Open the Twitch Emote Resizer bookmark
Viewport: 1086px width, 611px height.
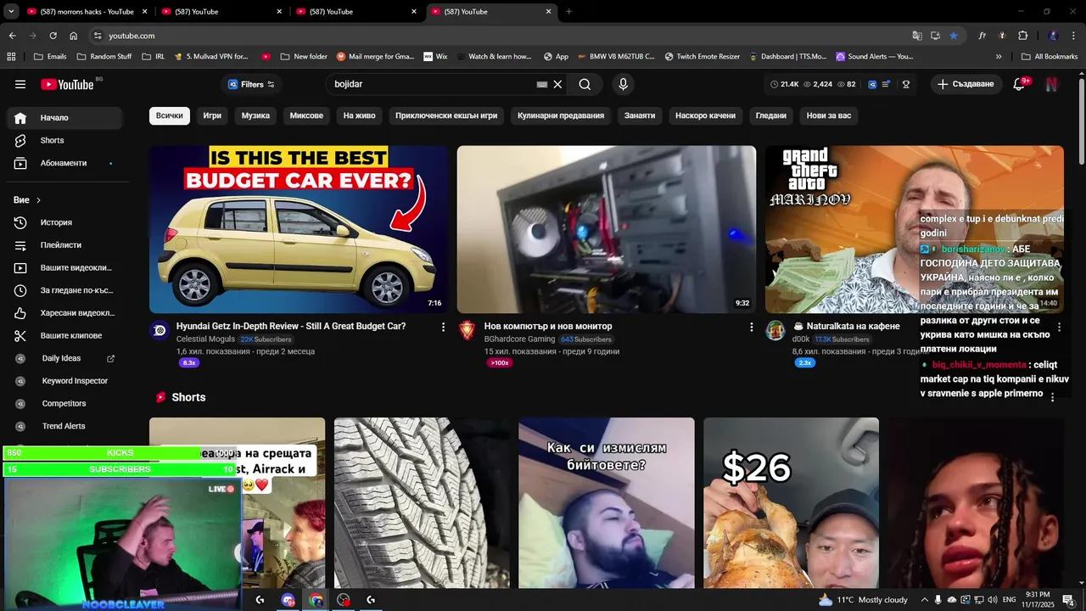(x=702, y=57)
